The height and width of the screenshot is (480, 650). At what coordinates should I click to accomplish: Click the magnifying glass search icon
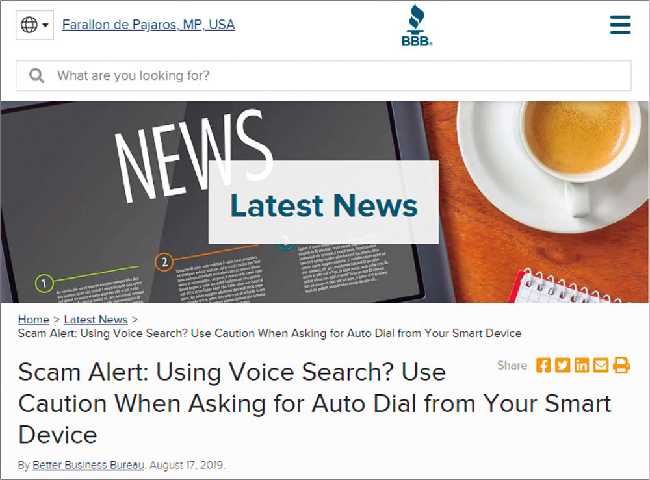click(37, 76)
